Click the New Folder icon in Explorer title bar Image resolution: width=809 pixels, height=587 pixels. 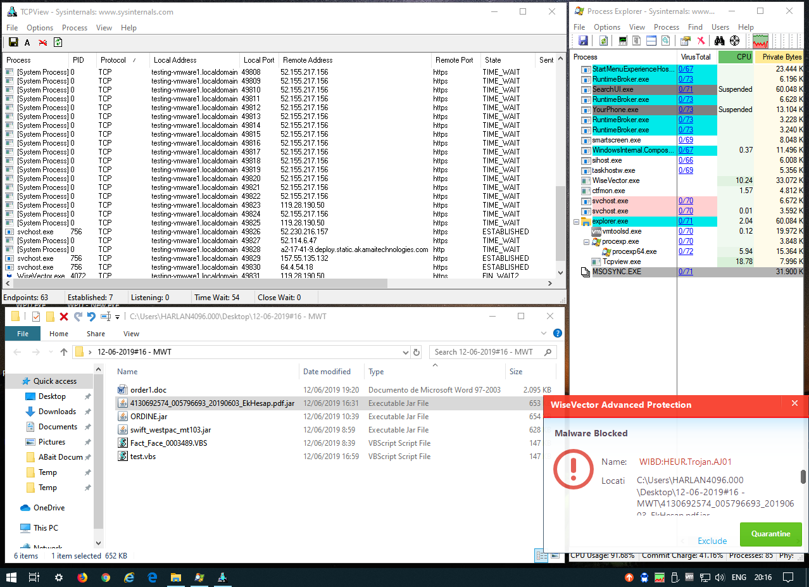point(50,317)
